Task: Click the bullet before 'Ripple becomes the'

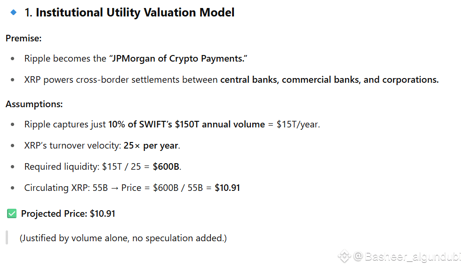Action: (13, 59)
